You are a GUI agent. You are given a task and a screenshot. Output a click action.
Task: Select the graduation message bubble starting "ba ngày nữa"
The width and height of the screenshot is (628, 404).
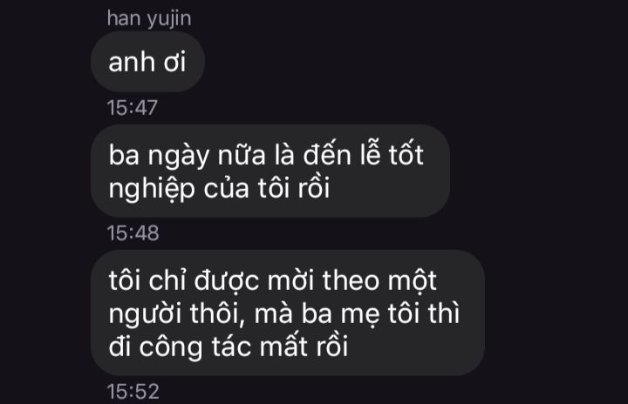click(x=270, y=171)
